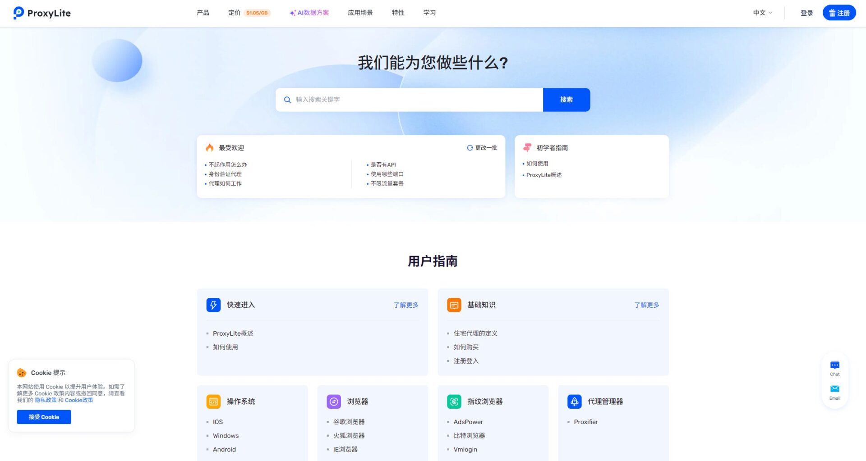Image resolution: width=866 pixels, height=461 pixels.
Task: Open ProxyLite概述 in 快速进入 card
Action: click(x=233, y=333)
